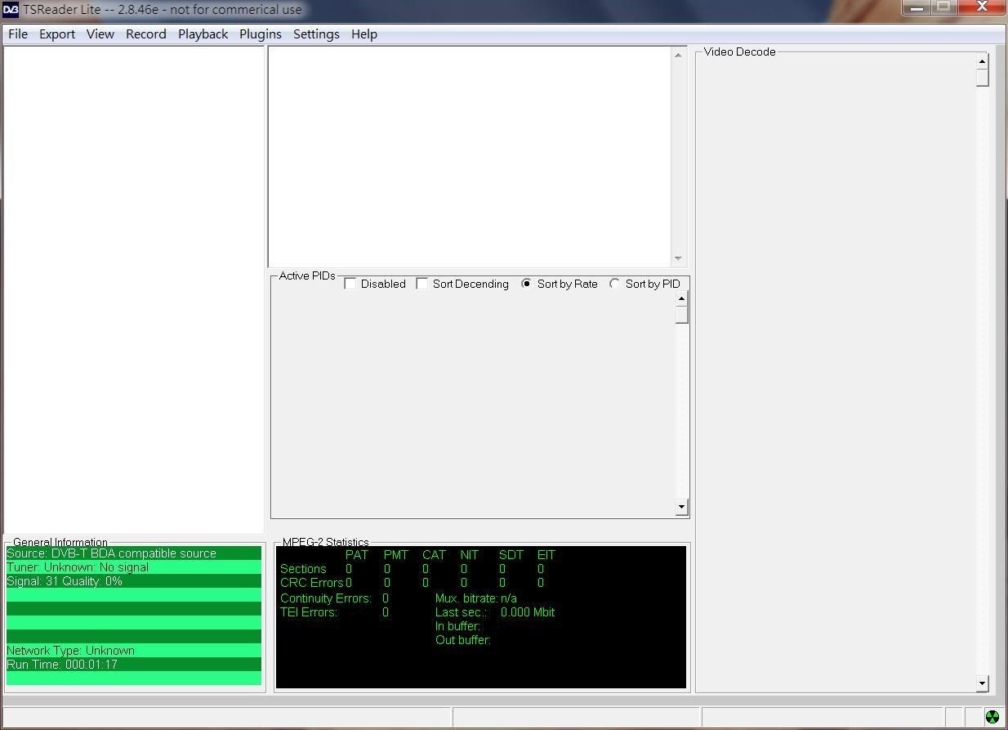Open the Help menu
Screen dimensions: 1008x730
coord(364,34)
